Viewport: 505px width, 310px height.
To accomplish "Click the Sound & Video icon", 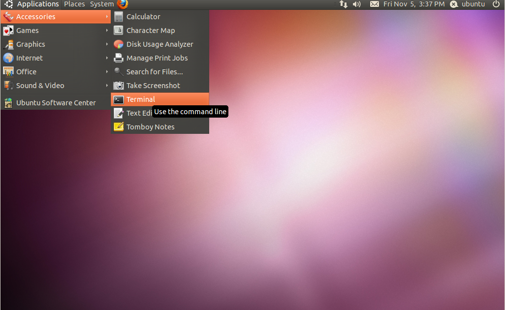I will point(8,86).
